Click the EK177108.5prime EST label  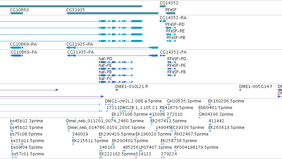pos(130,114)
